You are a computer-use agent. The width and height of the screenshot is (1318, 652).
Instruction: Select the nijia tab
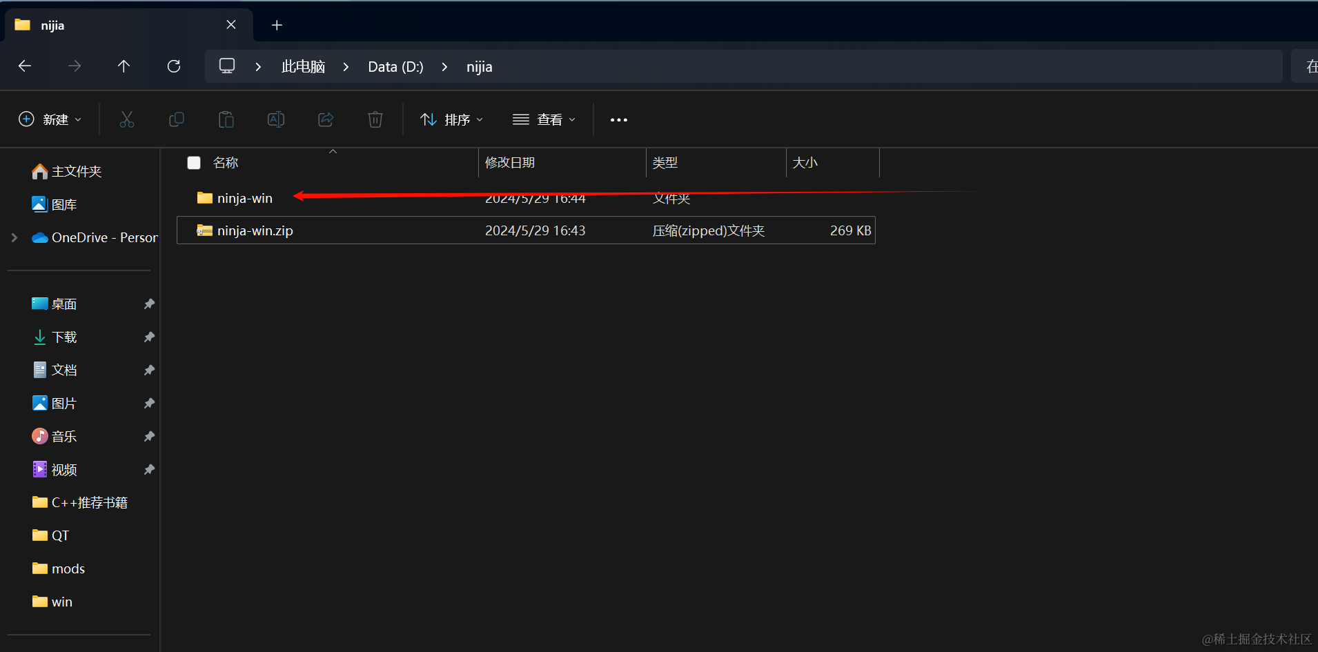129,25
